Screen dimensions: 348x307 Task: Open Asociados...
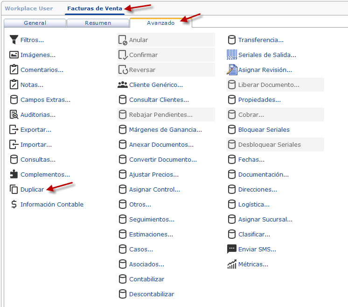146,264
